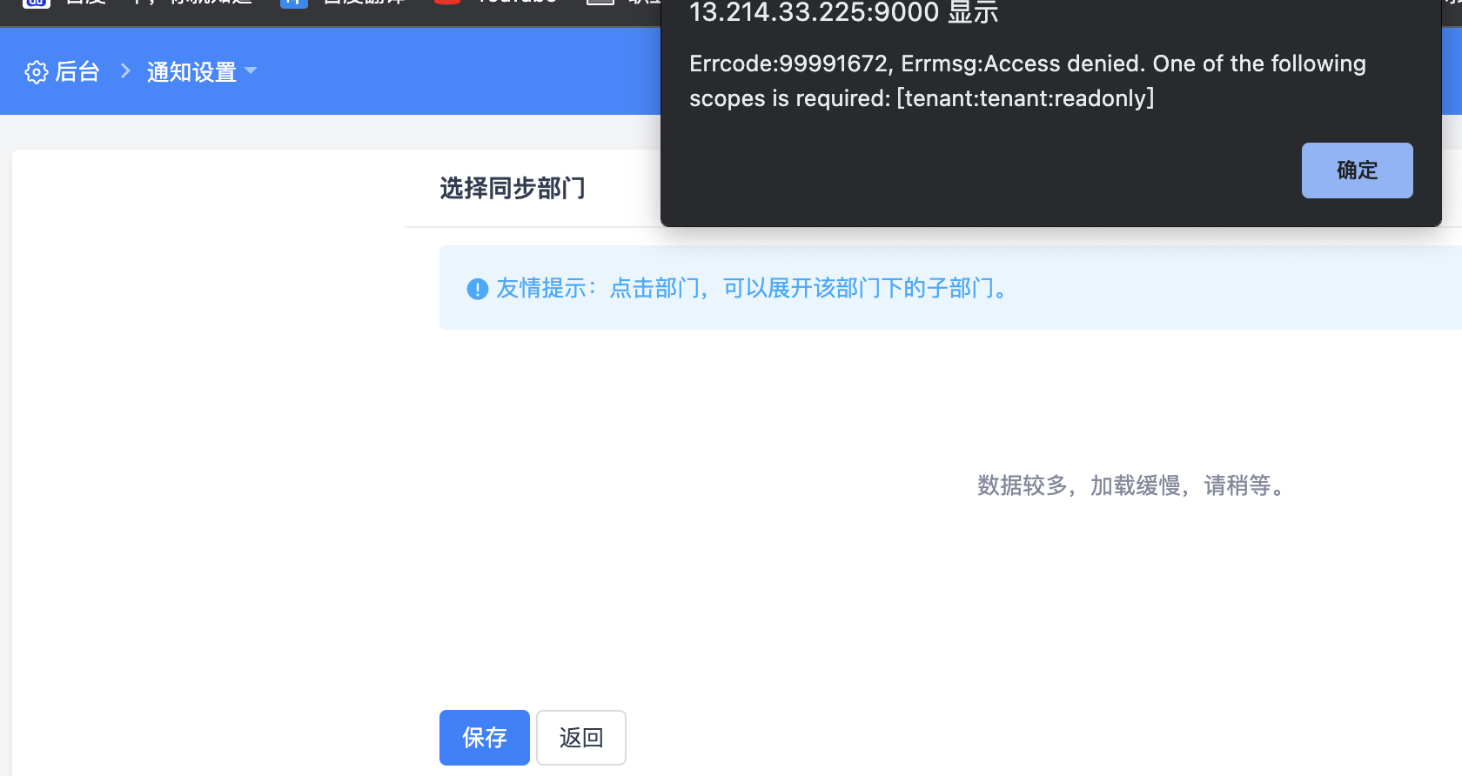The width and height of the screenshot is (1462, 776).
Task: Select the 友情提示 tip text
Action: point(754,288)
